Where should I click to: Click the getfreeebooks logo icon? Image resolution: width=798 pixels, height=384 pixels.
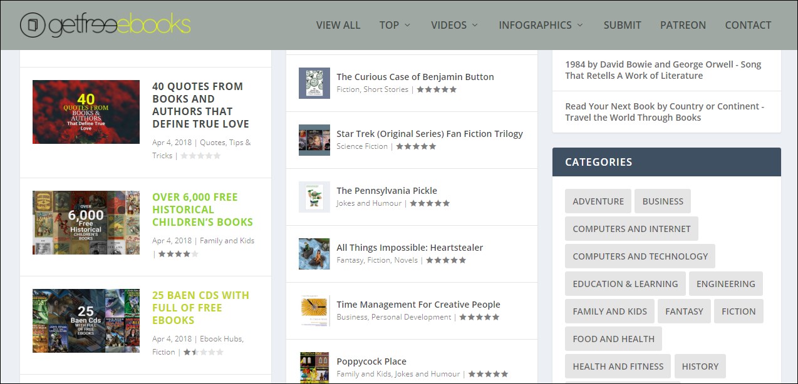pos(33,25)
